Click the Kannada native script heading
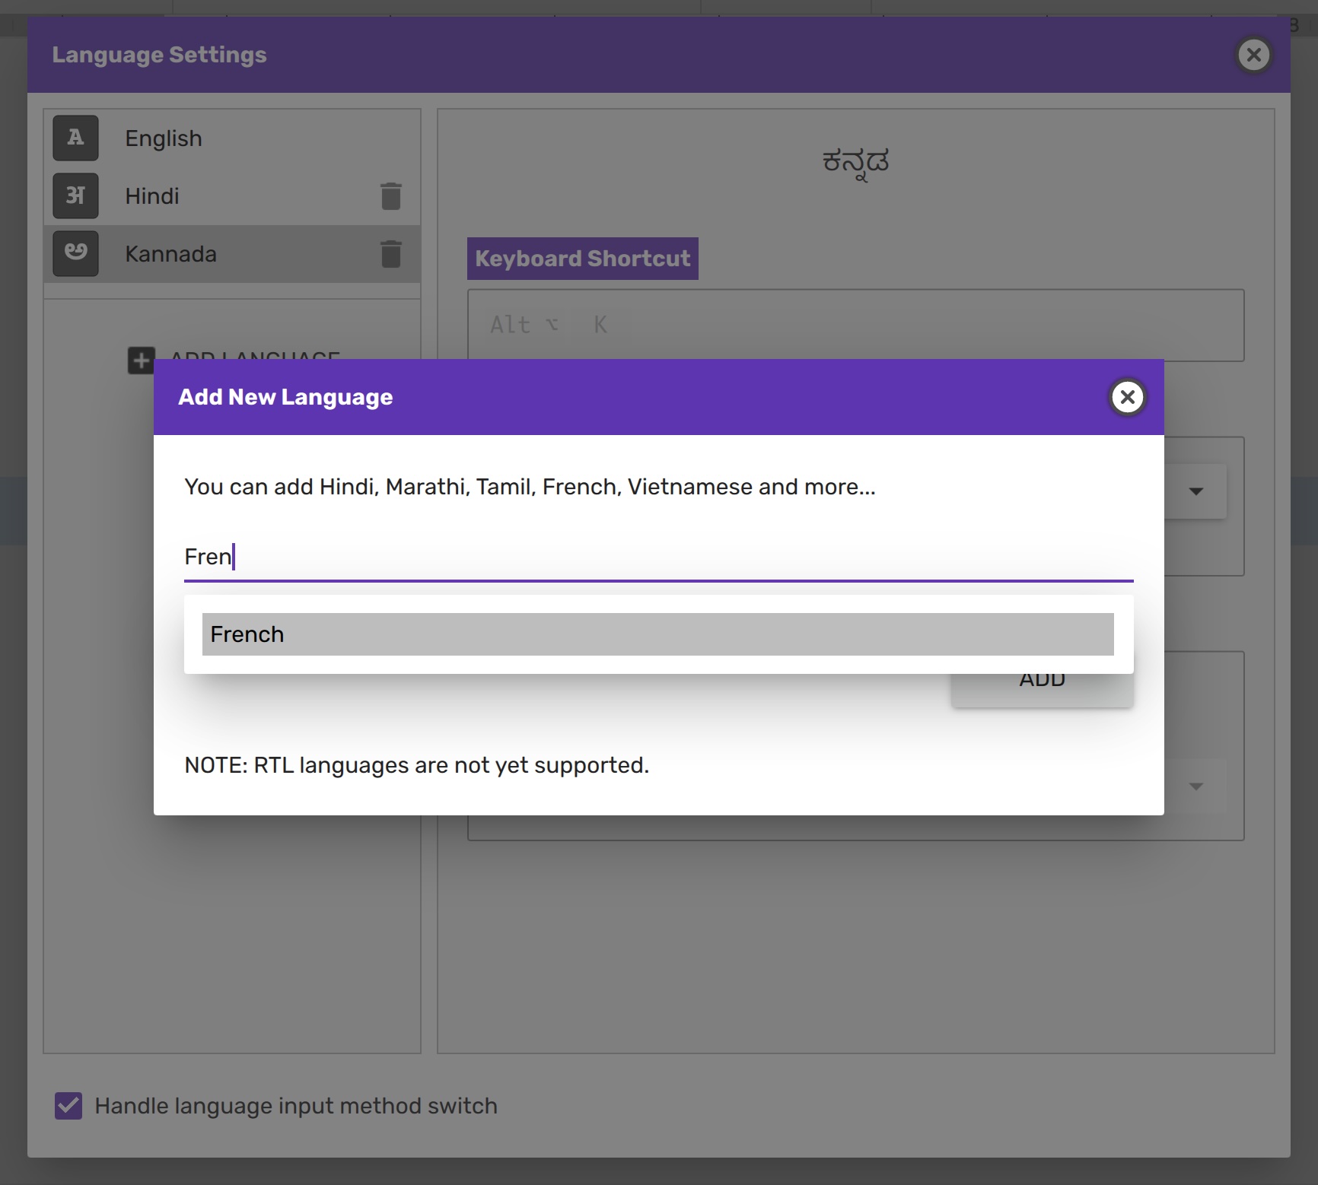Screen dimensions: 1318x1185 [x=855, y=162]
